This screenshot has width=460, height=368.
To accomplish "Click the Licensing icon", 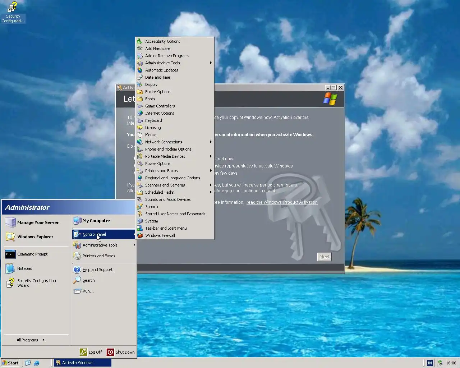I will point(140,128).
